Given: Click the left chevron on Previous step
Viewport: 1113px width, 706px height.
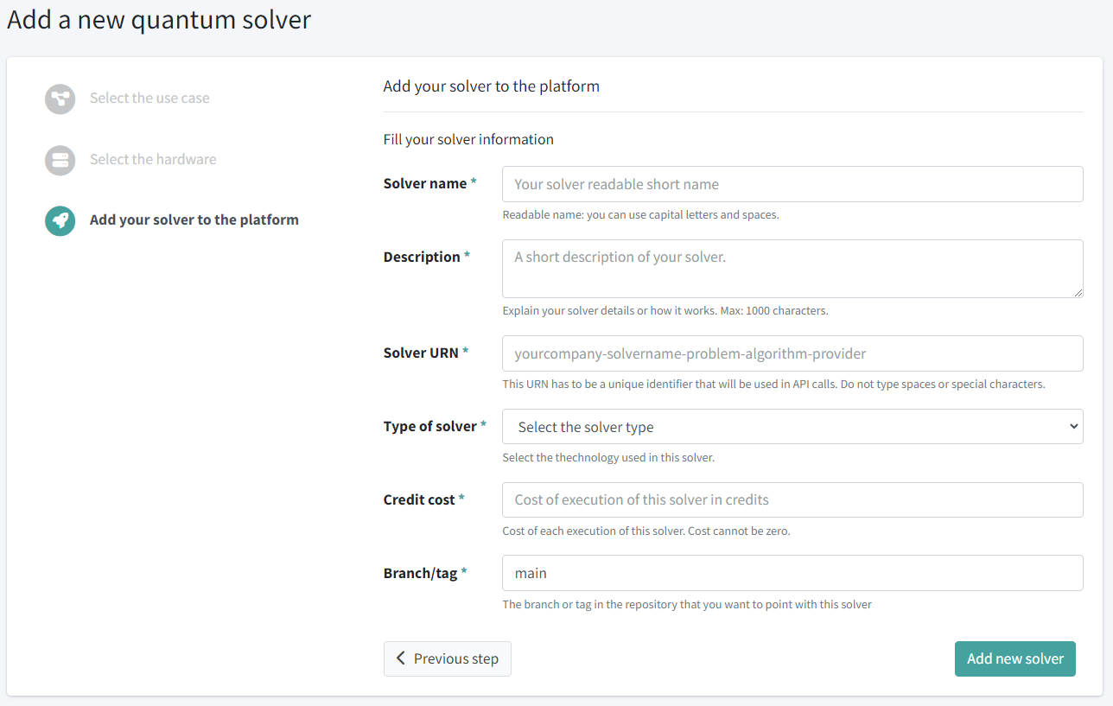Looking at the screenshot, I should click(x=401, y=658).
